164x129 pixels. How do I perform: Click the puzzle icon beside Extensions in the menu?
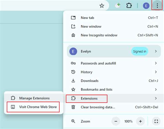pos(73,98)
